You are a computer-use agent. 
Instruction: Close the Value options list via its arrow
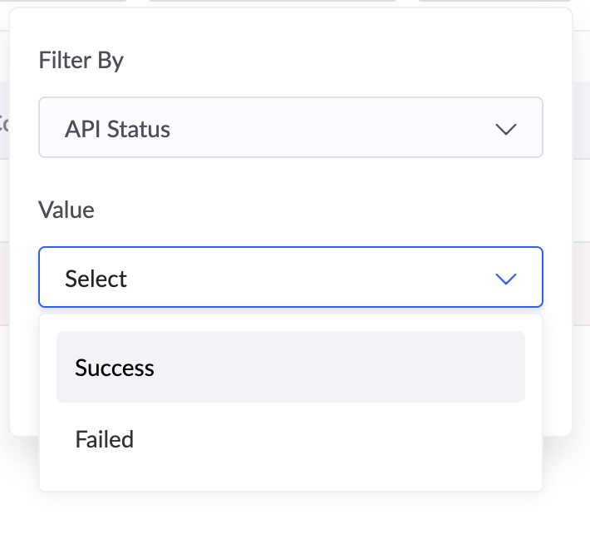pyautogui.click(x=505, y=279)
